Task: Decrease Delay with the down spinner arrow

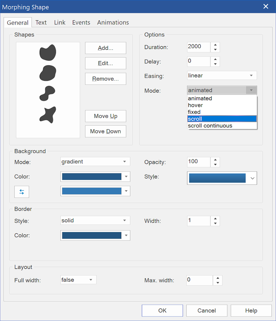Action: (215, 64)
